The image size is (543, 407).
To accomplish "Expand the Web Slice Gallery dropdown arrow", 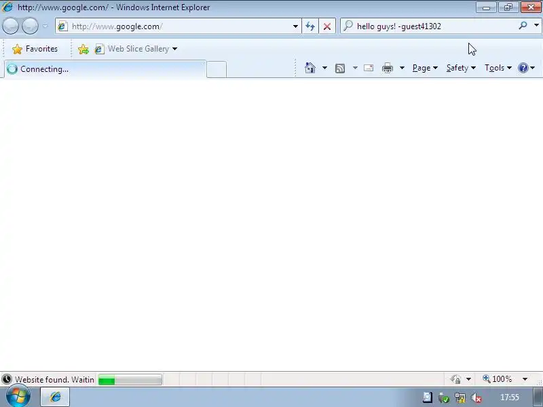I will coord(175,49).
